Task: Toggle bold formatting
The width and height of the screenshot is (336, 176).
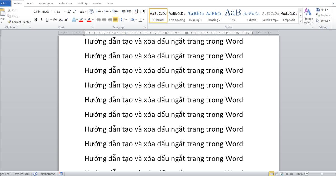Action: coord(36,20)
